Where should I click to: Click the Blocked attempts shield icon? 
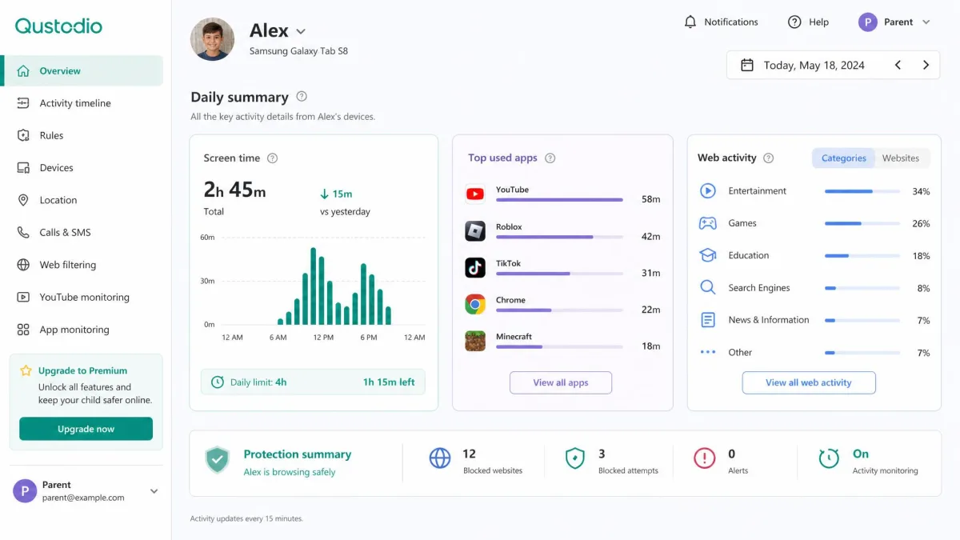click(x=575, y=458)
